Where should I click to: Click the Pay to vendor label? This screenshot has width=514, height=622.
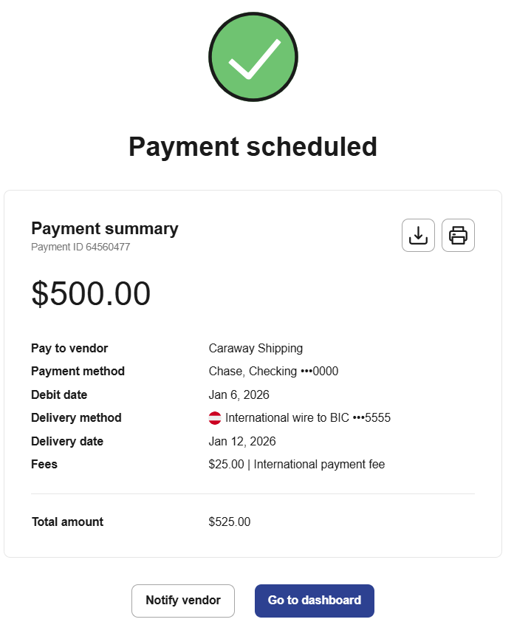click(69, 348)
